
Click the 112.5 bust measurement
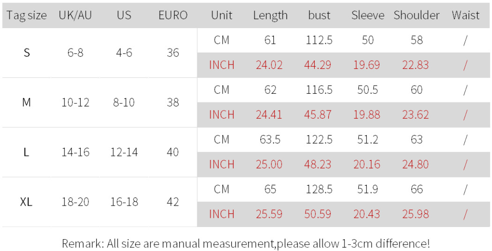pos(319,41)
